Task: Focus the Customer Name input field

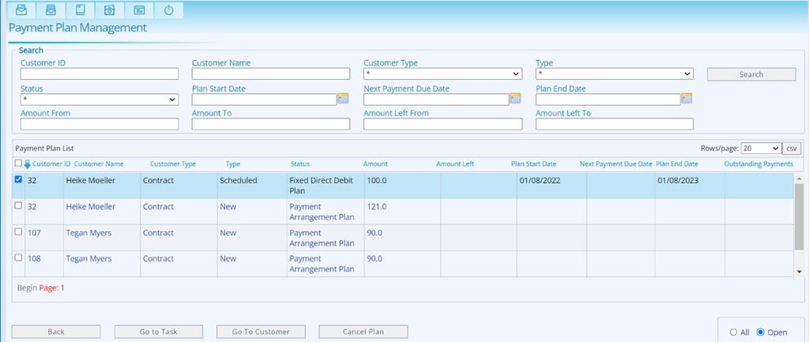Action: coord(271,73)
